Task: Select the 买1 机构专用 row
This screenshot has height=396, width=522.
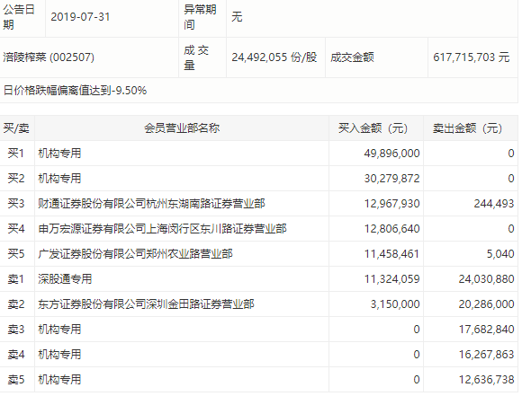Action: click(x=259, y=154)
